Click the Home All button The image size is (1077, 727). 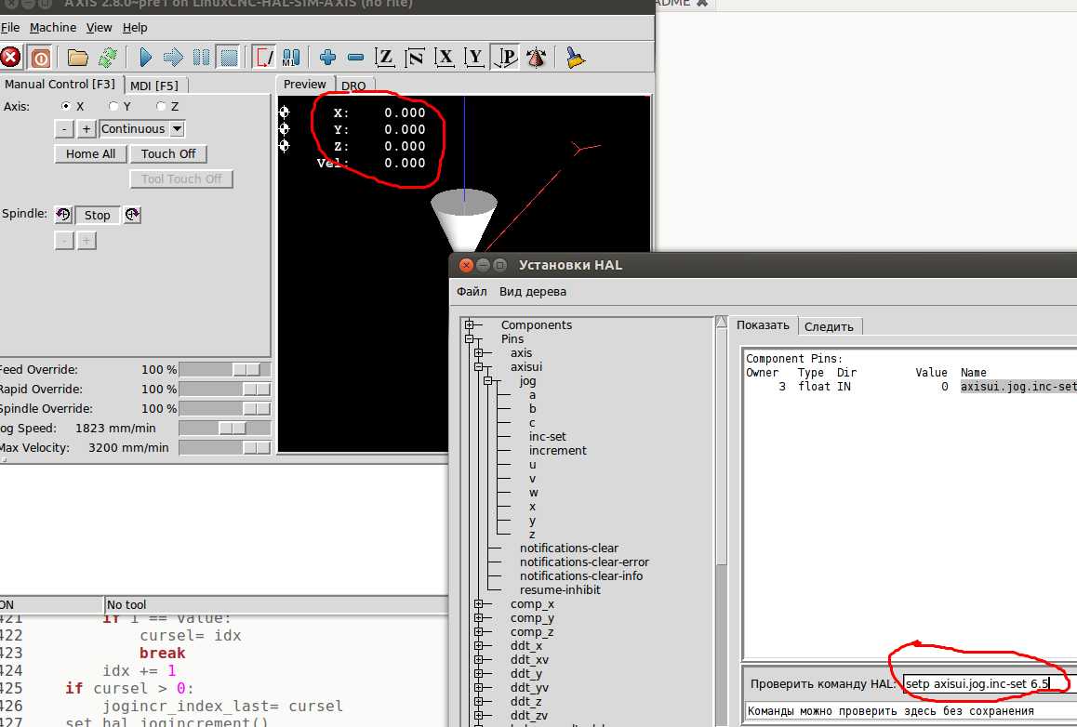(x=90, y=153)
